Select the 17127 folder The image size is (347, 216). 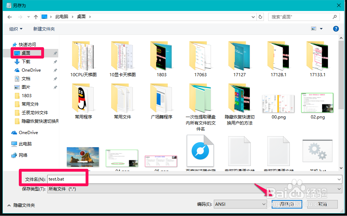point(239,59)
